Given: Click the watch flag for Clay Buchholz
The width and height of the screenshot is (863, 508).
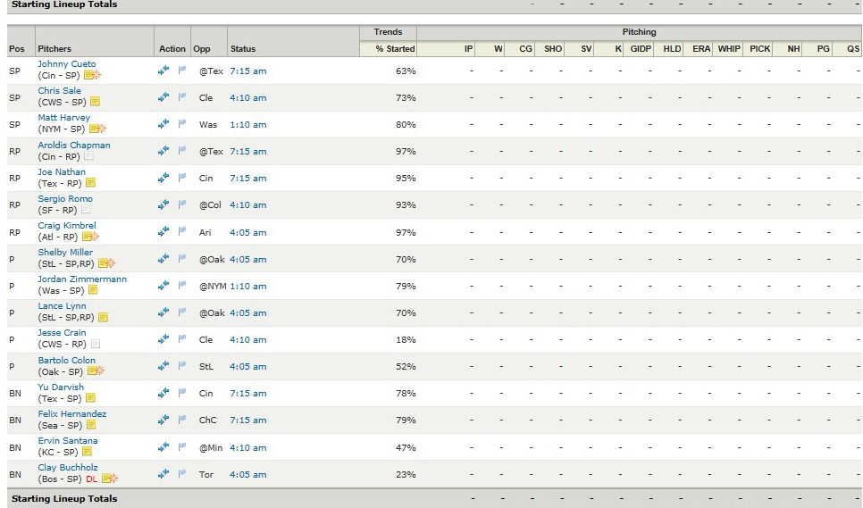Looking at the screenshot, I should tap(182, 474).
